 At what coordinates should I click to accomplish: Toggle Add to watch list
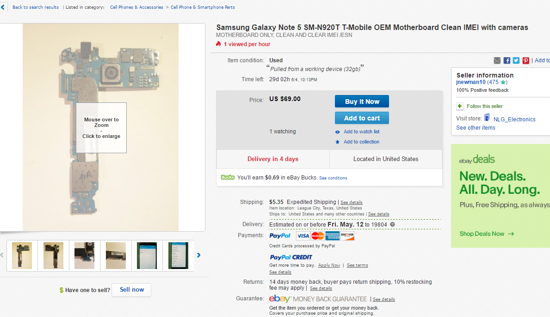[361, 132]
